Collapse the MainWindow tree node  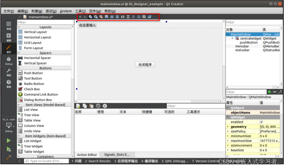(228, 34)
